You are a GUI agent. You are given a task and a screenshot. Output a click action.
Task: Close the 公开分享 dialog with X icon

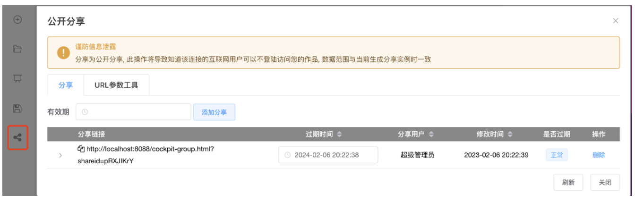tap(615, 21)
